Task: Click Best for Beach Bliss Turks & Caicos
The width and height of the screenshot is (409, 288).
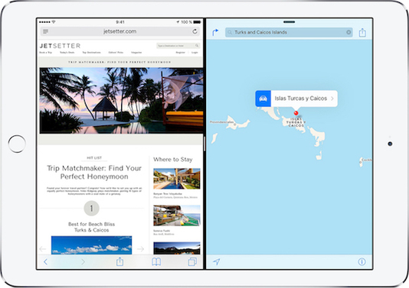Action: coord(92,227)
